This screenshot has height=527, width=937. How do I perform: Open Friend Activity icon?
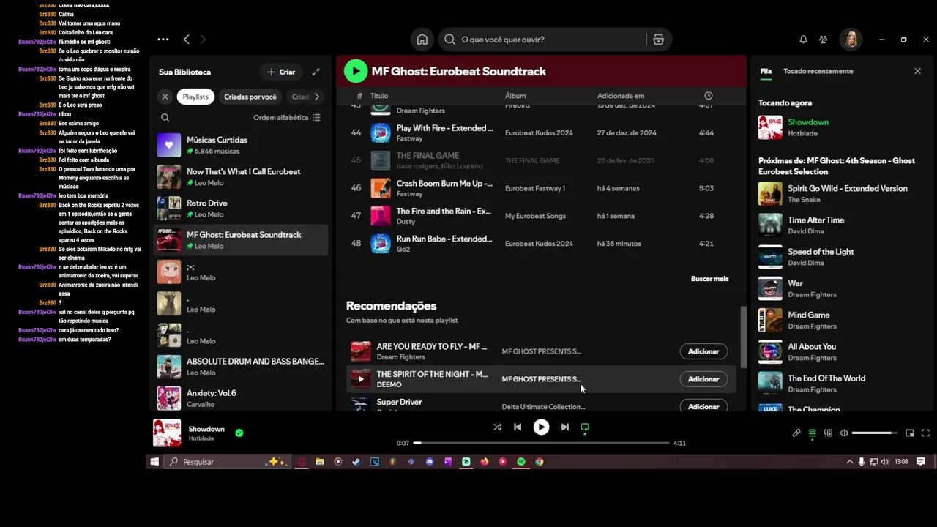[824, 40]
